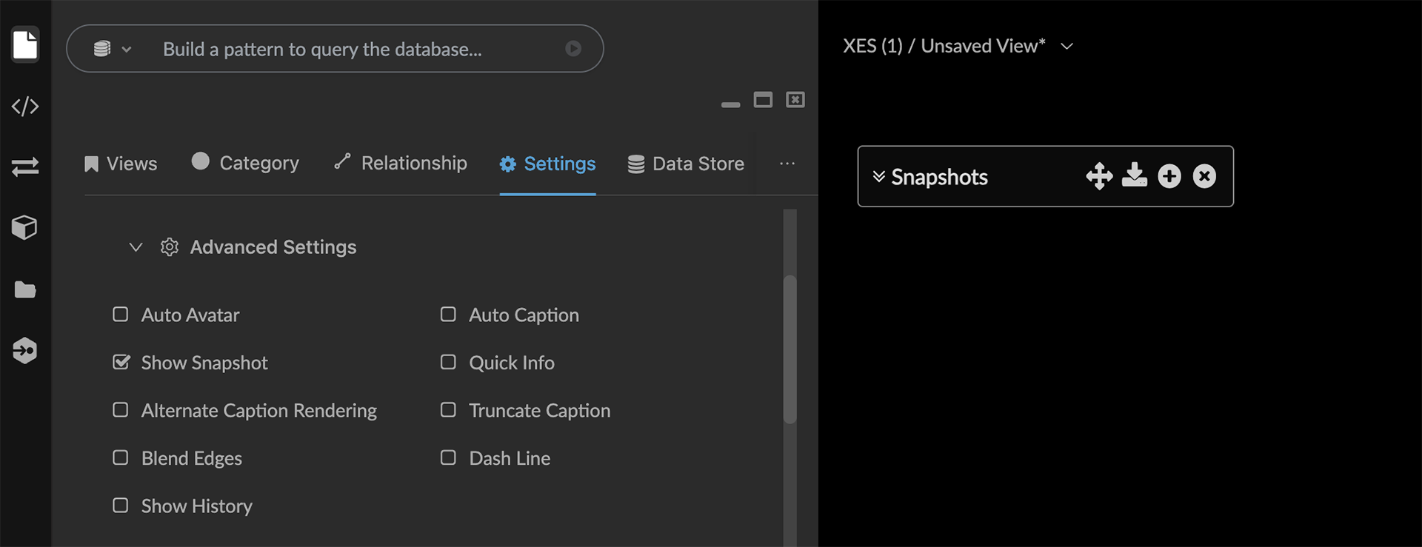Image resolution: width=1422 pixels, height=547 pixels.
Task: Switch to the Data Store tab
Action: point(686,164)
